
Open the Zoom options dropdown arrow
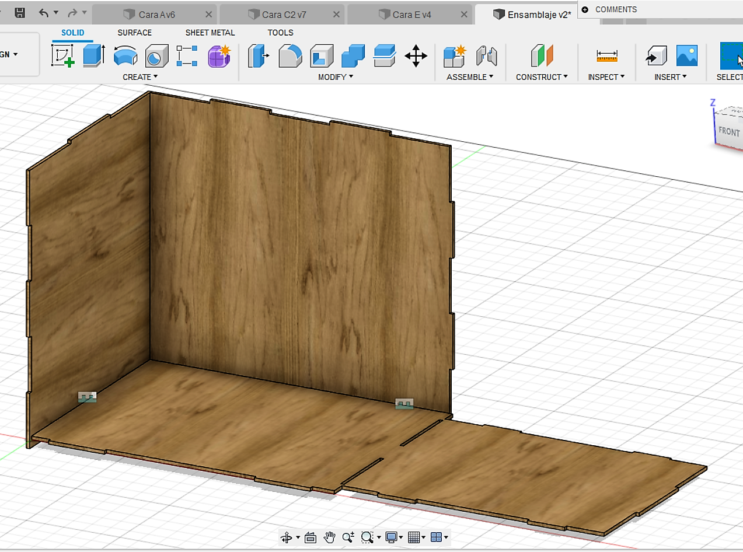tap(379, 537)
